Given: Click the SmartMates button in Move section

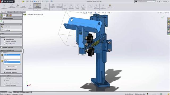Looking at the screenshot, I should (x=2, y=27).
